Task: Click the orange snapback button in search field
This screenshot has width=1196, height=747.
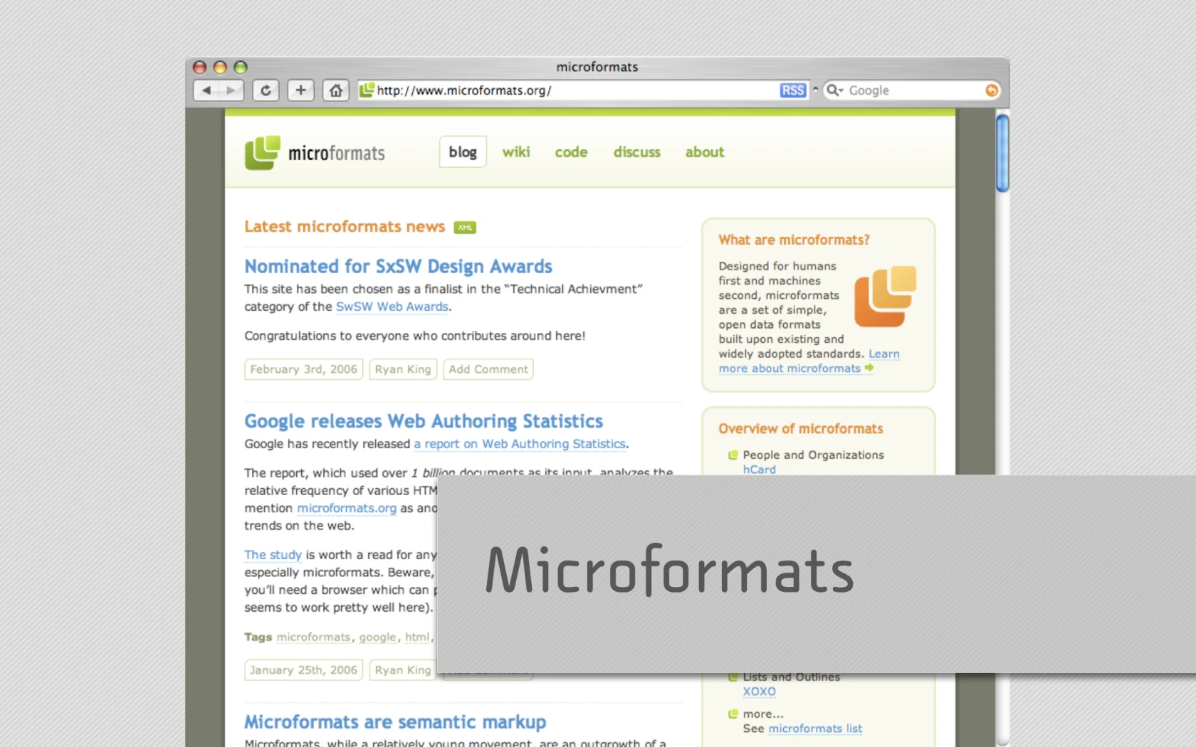Action: pyautogui.click(x=991, y=90)
